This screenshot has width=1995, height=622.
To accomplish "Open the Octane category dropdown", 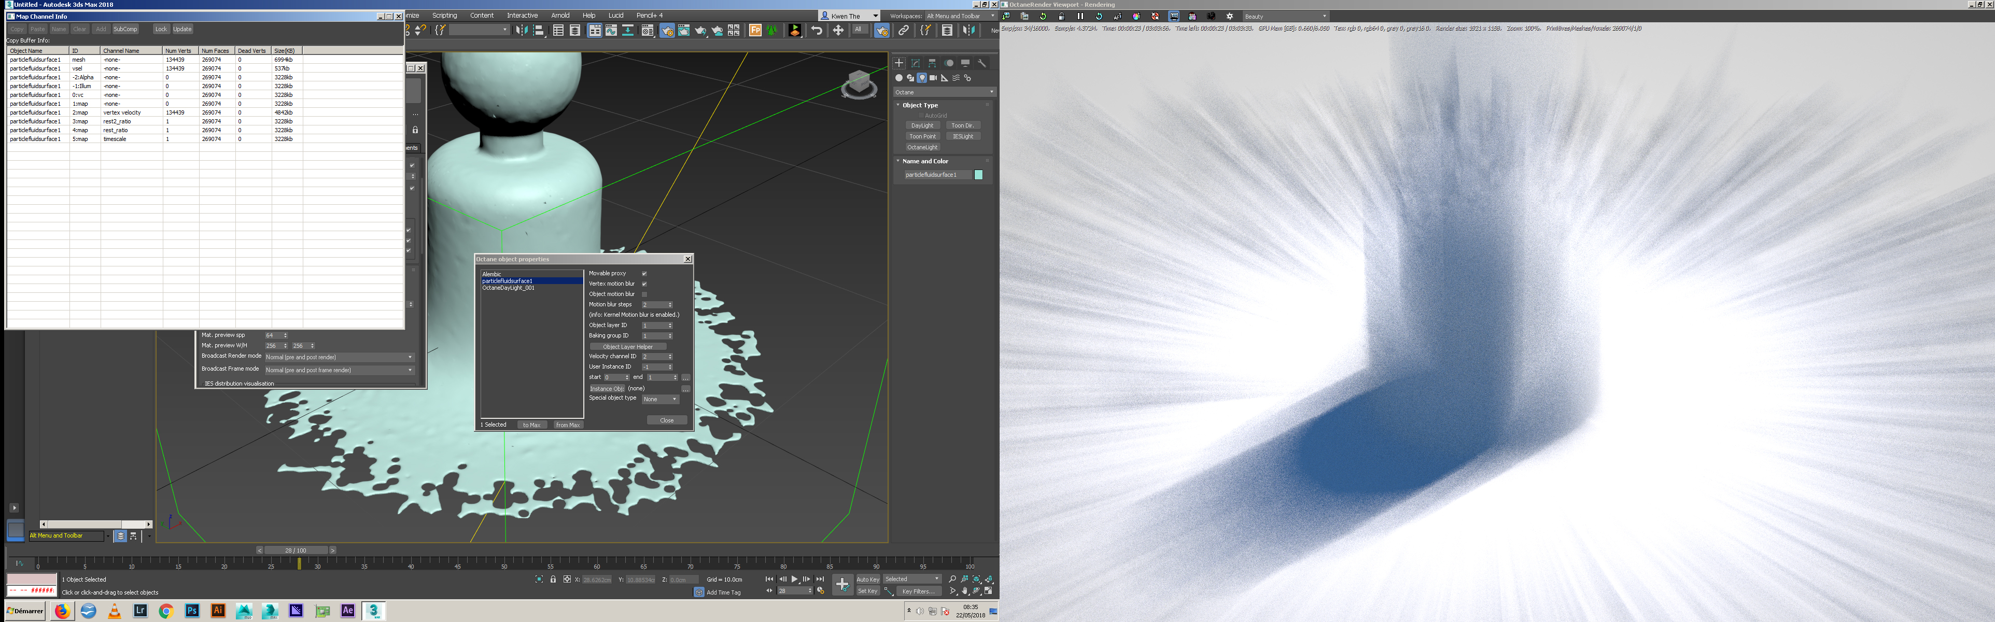I will 944,92.
